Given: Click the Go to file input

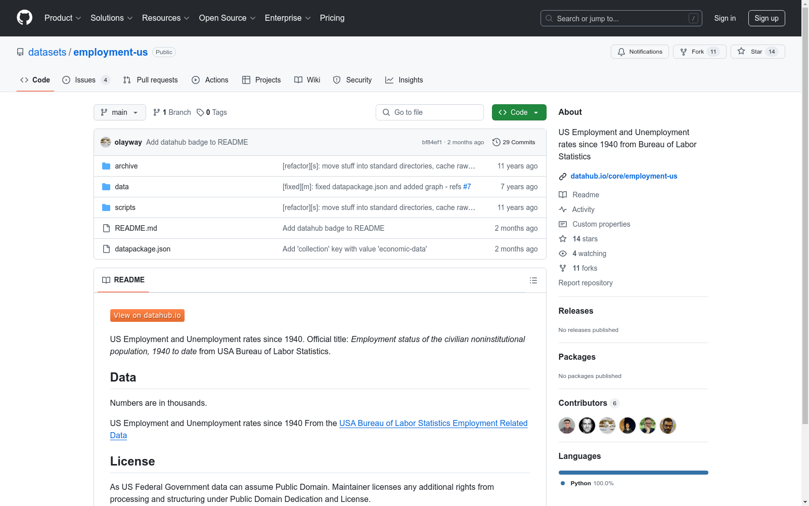Looking at the screenshot, I should [x=430, y=112].
